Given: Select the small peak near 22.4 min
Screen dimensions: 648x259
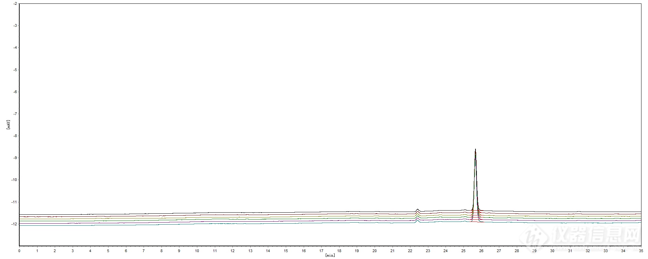Looking at the screenshot, I should coord(417,209).
